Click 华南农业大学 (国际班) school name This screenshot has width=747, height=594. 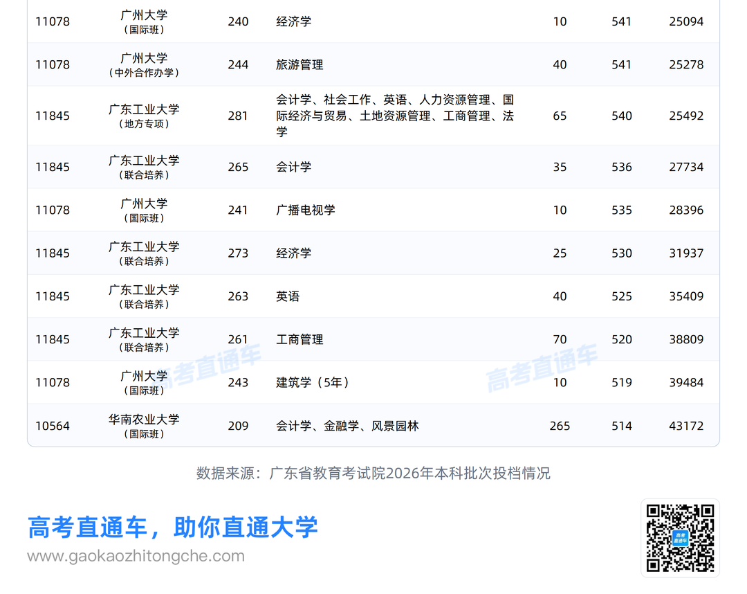click(x=144, y=426)
